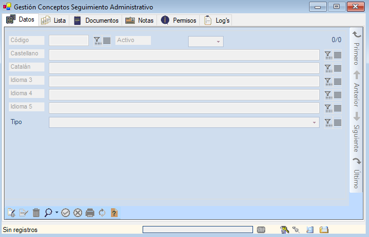The width and height of the screenshot is (369, 237).
Task: Click the filter icon beside Tipo field
Action: coord(328,122)
